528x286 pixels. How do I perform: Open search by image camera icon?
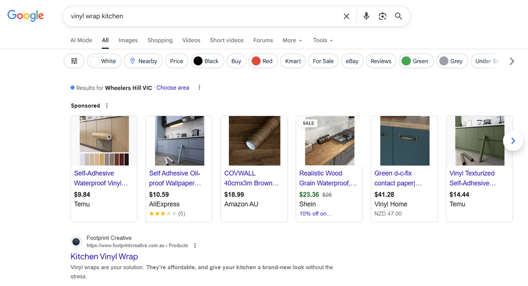[382, 16]
